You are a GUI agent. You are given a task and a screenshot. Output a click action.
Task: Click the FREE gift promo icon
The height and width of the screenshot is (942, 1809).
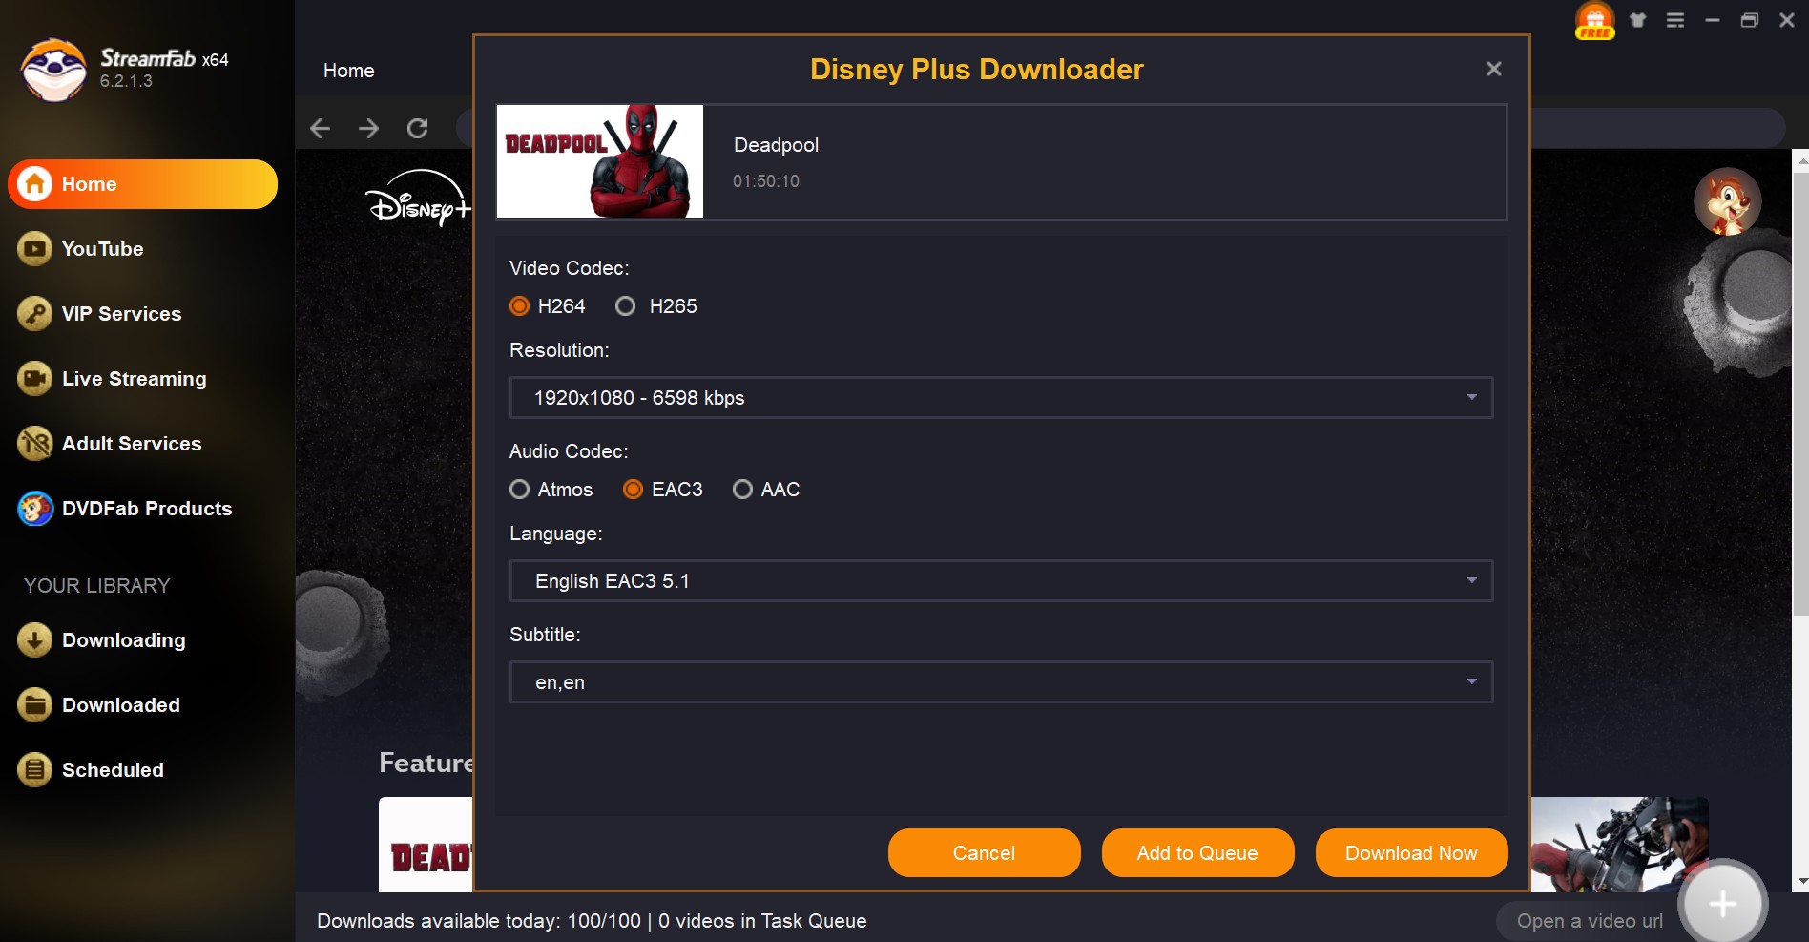1594,21
